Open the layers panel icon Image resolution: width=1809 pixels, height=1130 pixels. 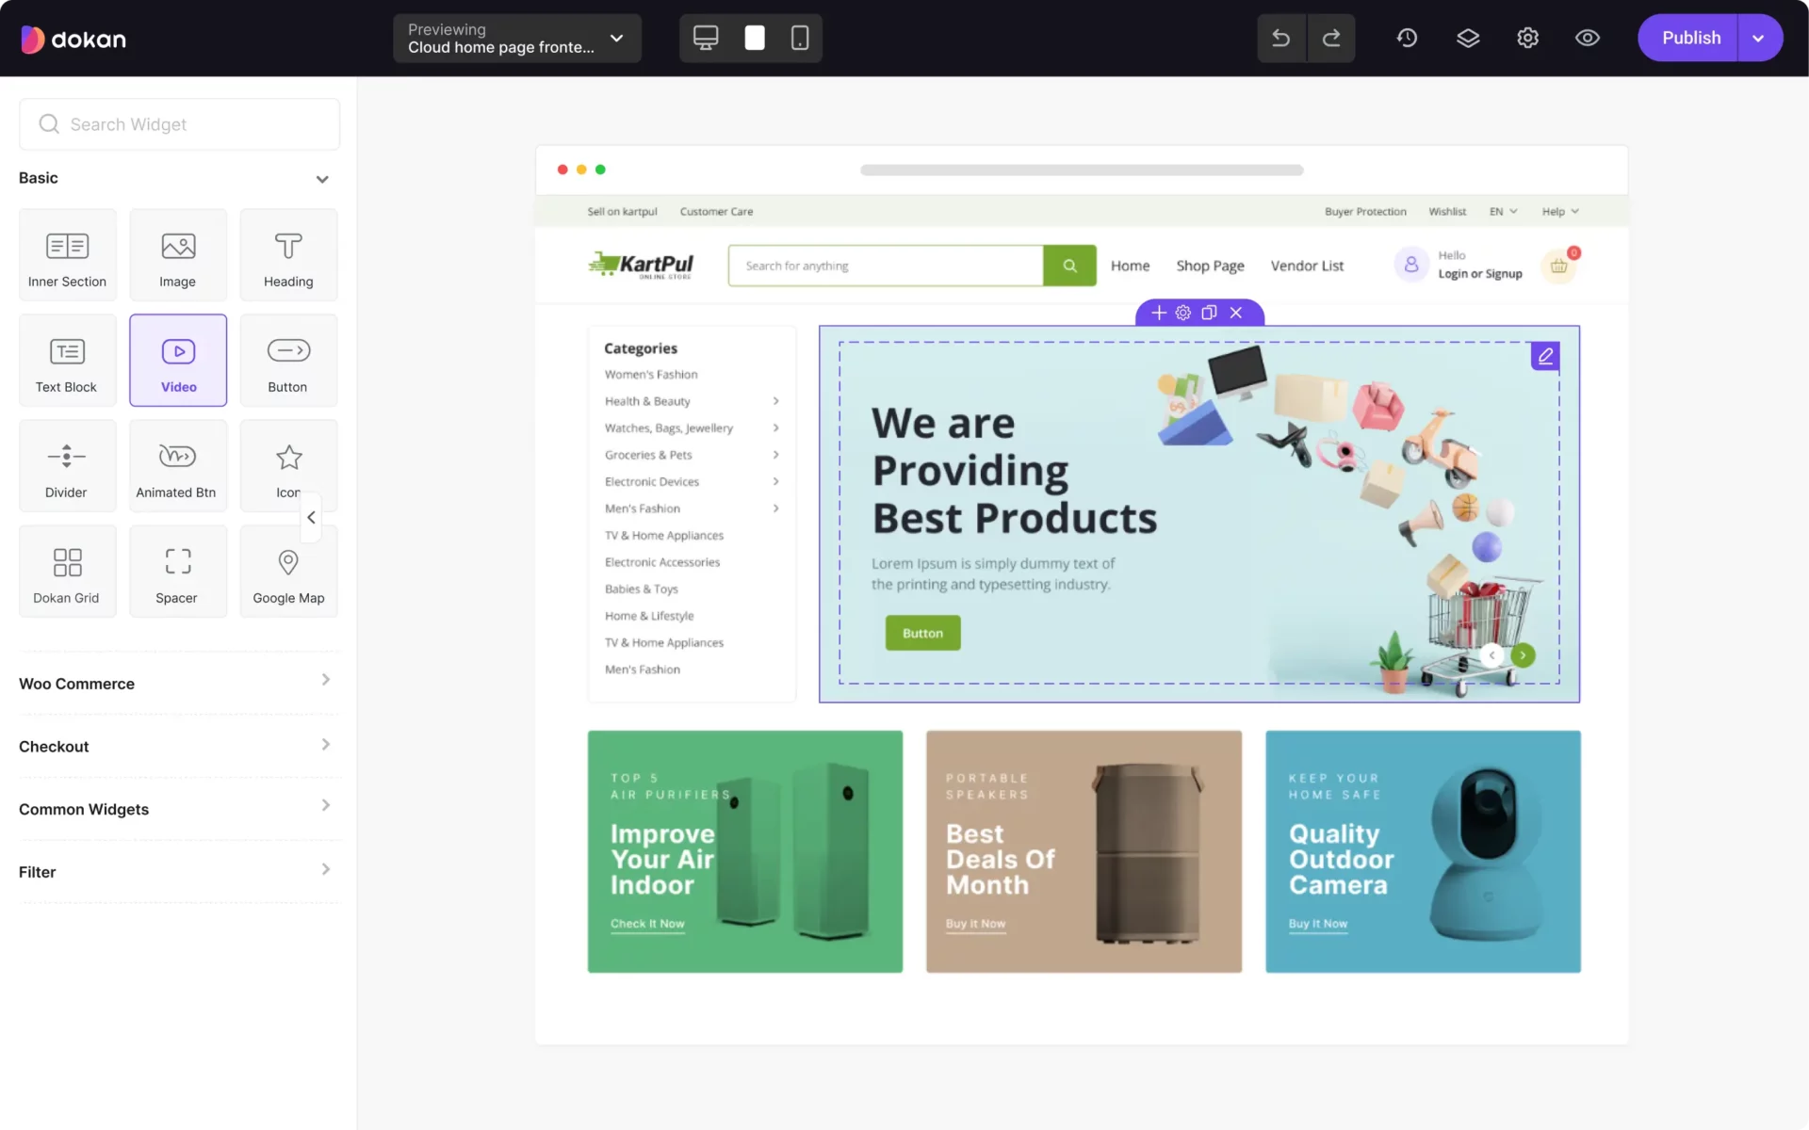pyautogui.click(x=1468, y=38)
